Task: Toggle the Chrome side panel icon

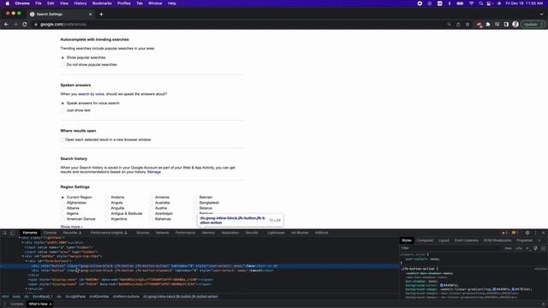Action: (506, 25)
